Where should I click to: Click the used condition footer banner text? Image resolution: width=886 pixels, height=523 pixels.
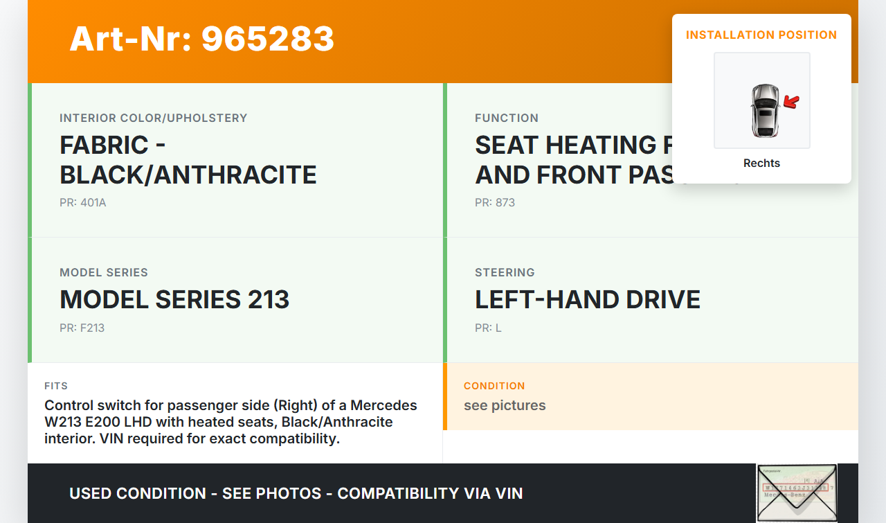pos(296,493)
